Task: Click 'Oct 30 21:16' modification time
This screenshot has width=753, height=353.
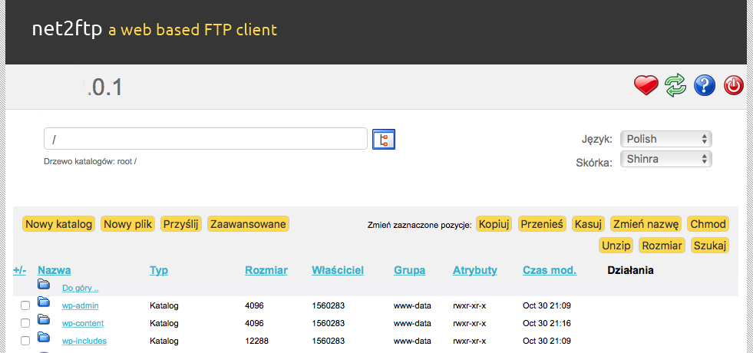Action: click(547, 323)
